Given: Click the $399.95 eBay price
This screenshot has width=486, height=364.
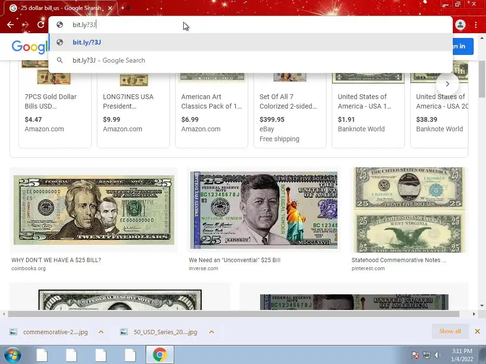Looking at the screenshot, I should click(272, 119).
